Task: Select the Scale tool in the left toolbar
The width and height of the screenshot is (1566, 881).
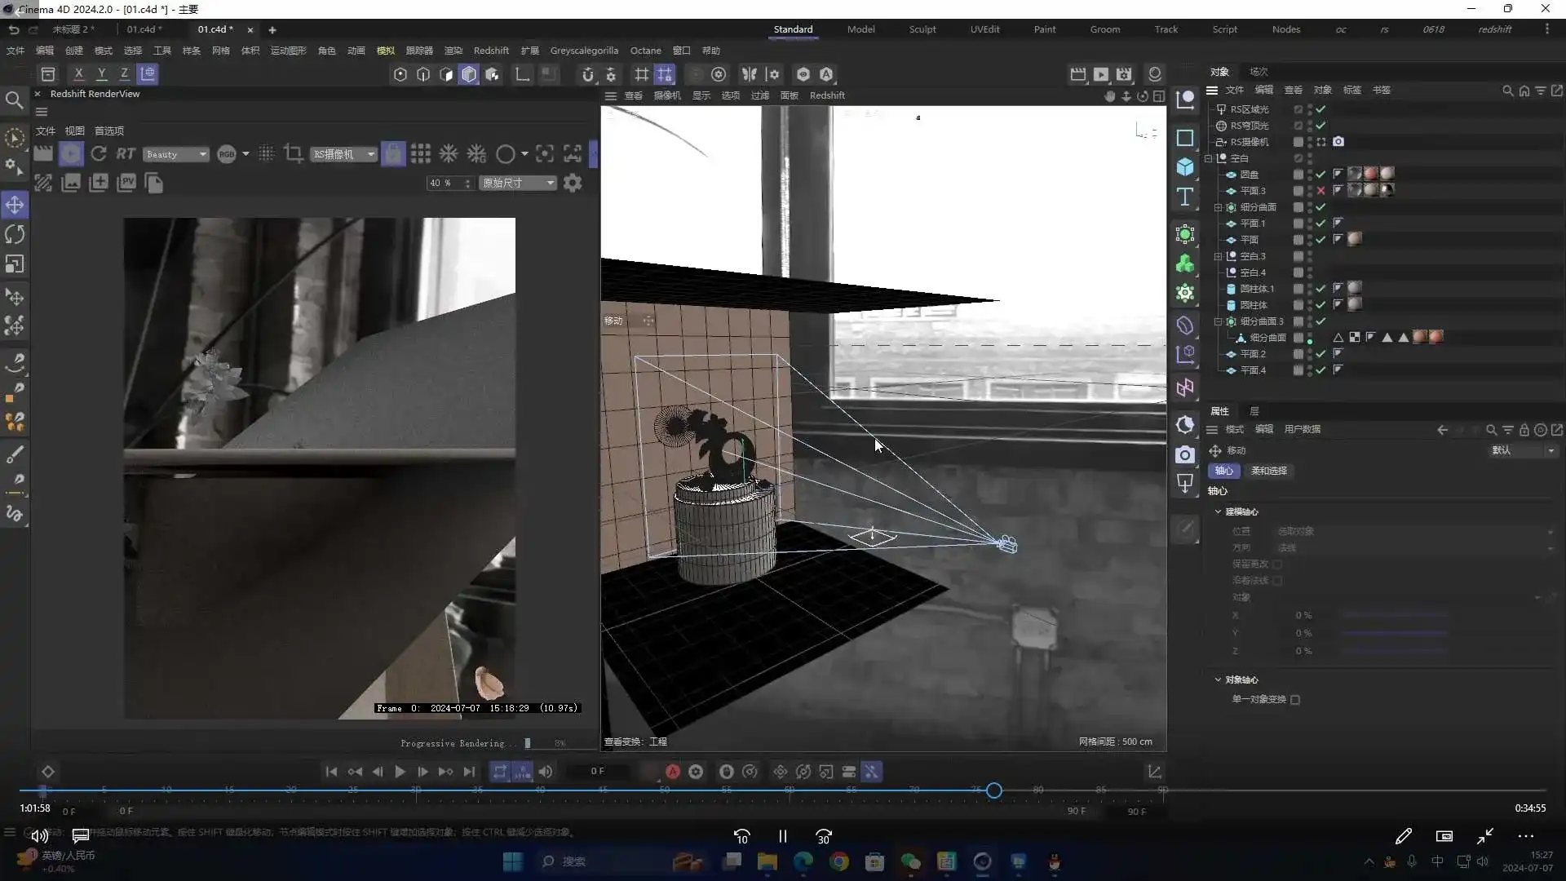Action: (x=15, y=263)
